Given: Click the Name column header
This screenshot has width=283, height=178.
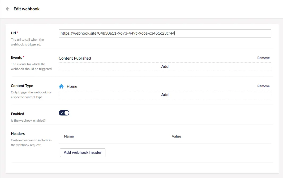Looking at the screenshot, I should pos(69,136).
